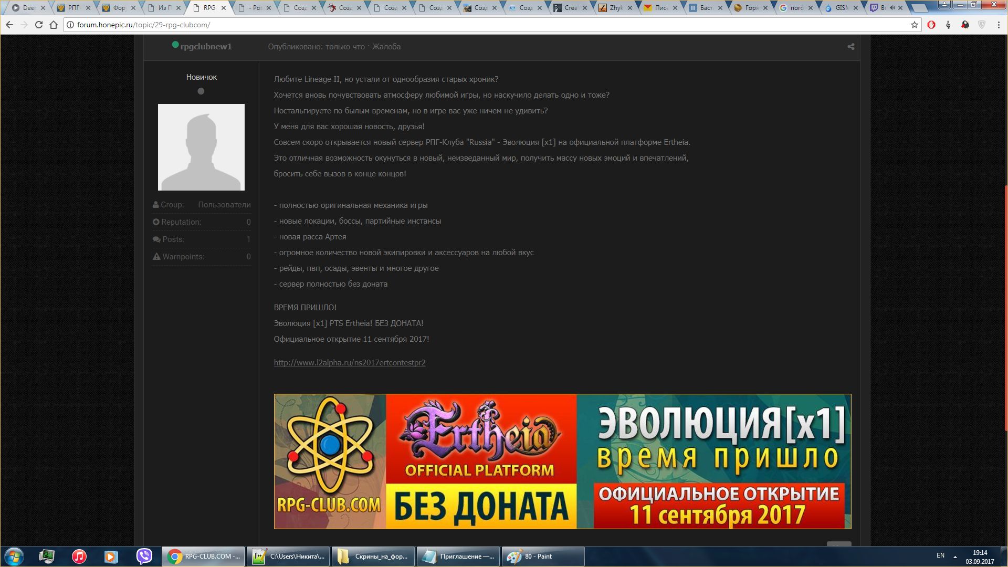Click the EN language indicator
Image resolution: width=1008 pixels, height=567 pixels.
pos(940,555)
